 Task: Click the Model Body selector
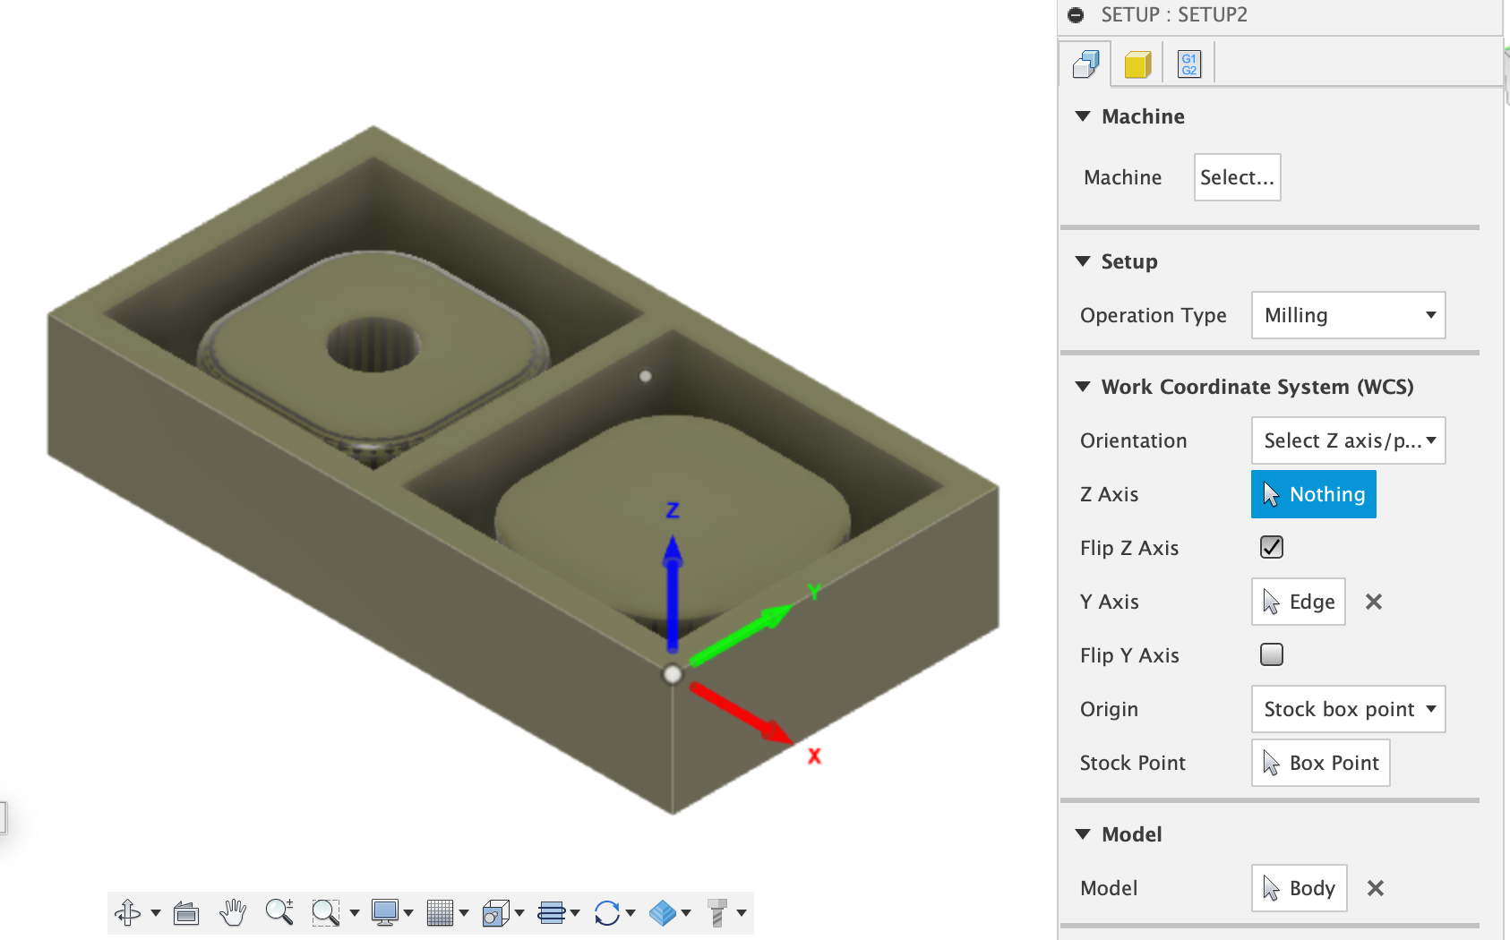pos(1299,888)
